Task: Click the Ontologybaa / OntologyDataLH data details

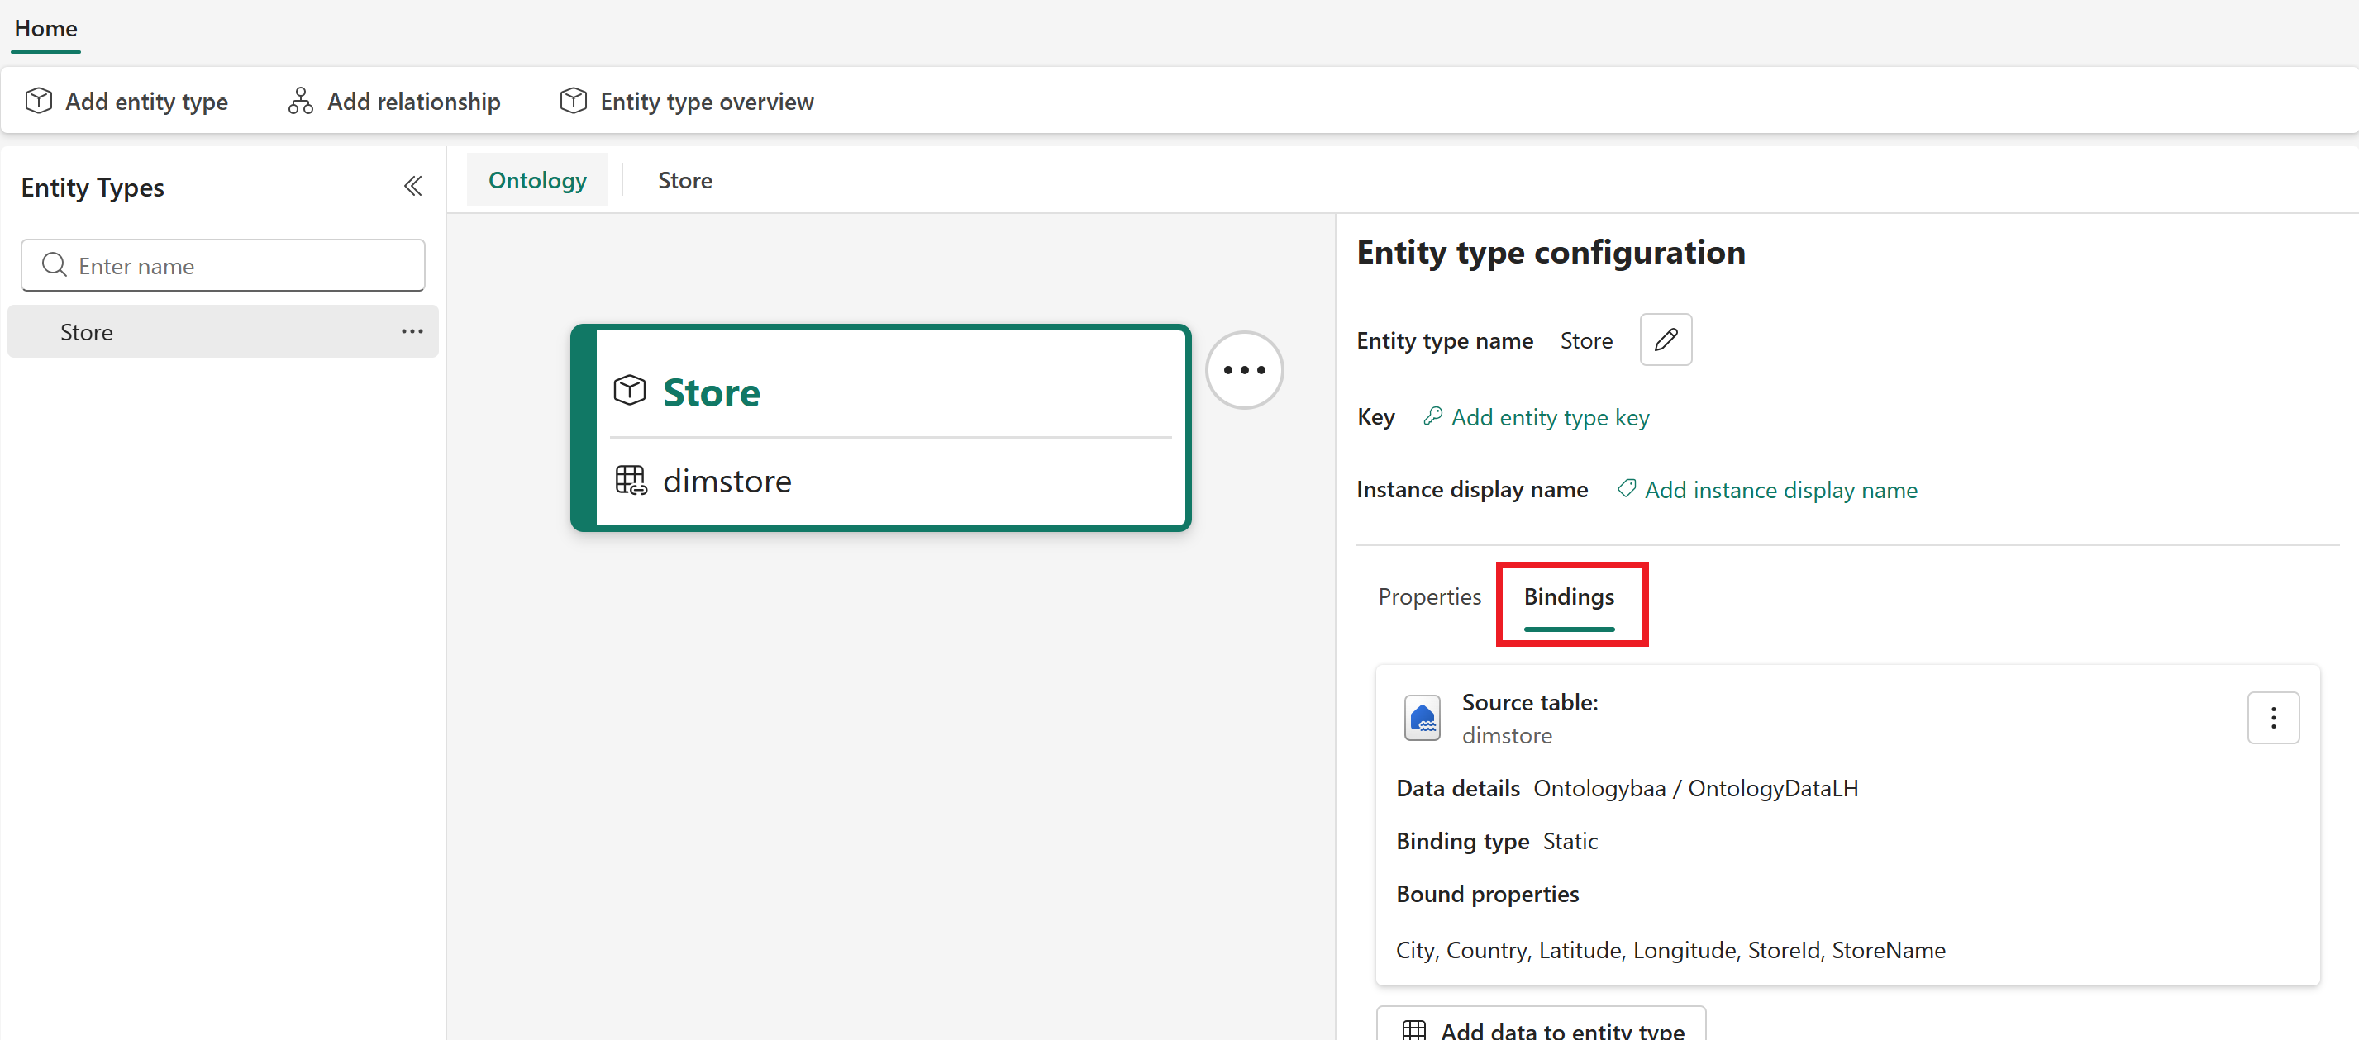Action: click(1695, 788)
